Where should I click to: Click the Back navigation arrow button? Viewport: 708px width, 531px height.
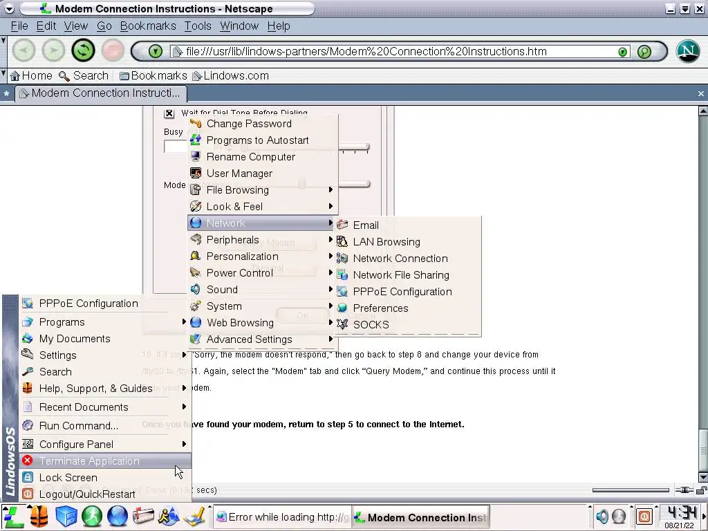pyautogui.click(x=24, y=50)
